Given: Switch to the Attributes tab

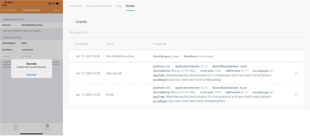Looking at the screenshot, I should pyautogui.click(x=75, y=6).
